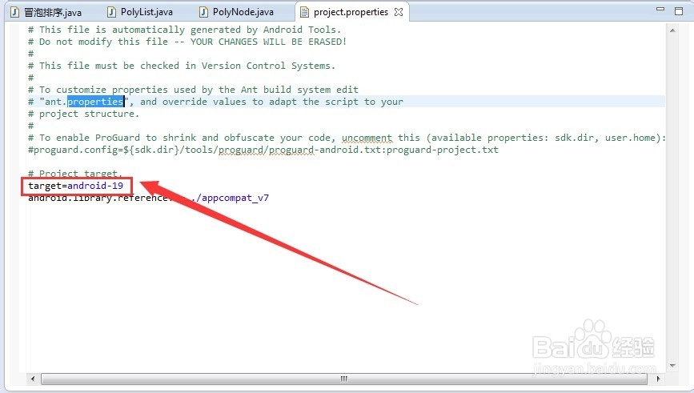Place cursor on "target=android-19" line
This screenshot has width=694, height=393.
point(76,186)
